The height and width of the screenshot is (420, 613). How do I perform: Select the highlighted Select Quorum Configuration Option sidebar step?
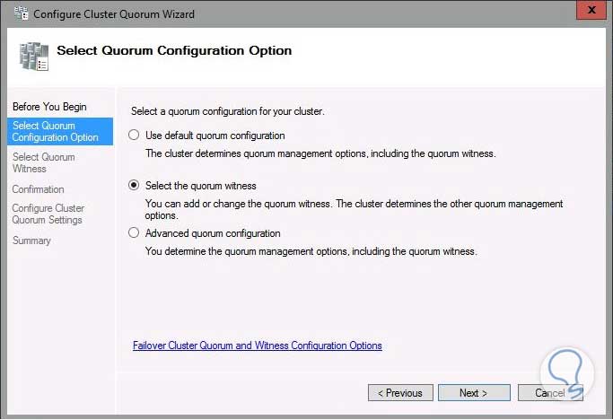[56, 132]
